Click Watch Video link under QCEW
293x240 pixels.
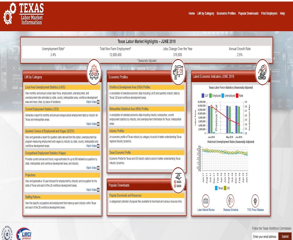click(x=91, y=146)
